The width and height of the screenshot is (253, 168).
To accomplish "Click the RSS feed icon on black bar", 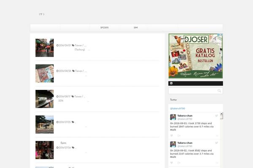I will pos(171,83).
